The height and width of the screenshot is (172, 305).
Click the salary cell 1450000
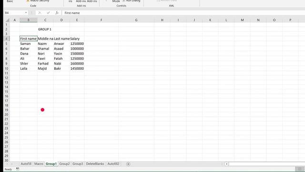tap(77, 68)
